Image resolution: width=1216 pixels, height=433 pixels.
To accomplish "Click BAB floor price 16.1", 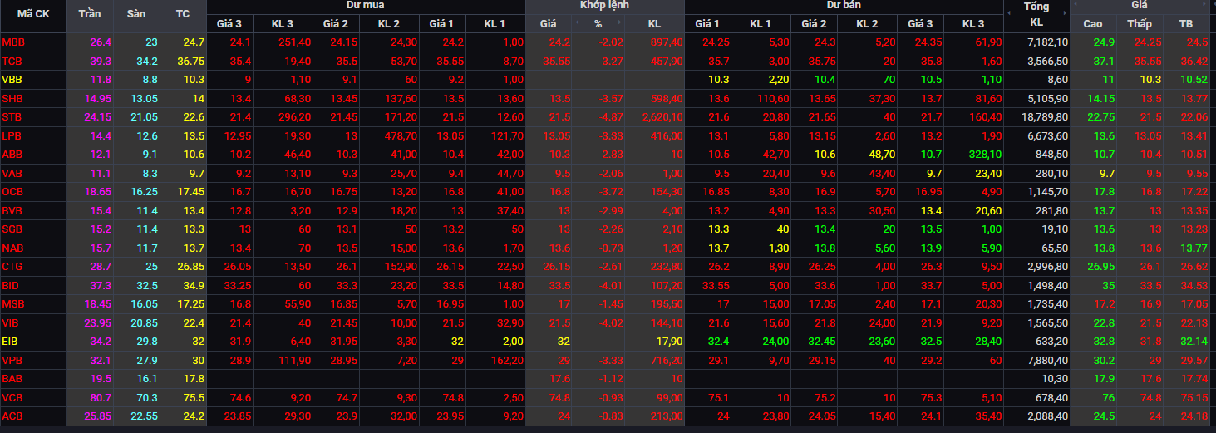I will click(x=147, y=378).
